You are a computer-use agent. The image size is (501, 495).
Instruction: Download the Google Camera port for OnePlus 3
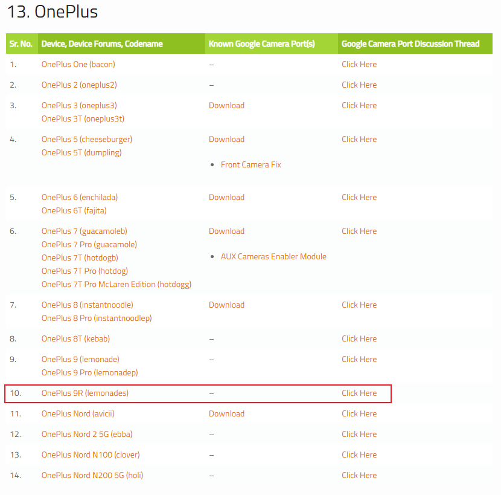tap(226, 105)
